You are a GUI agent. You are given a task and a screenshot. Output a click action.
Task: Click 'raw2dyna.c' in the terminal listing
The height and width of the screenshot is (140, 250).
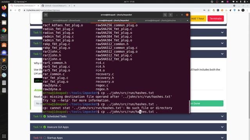(52, 86)
